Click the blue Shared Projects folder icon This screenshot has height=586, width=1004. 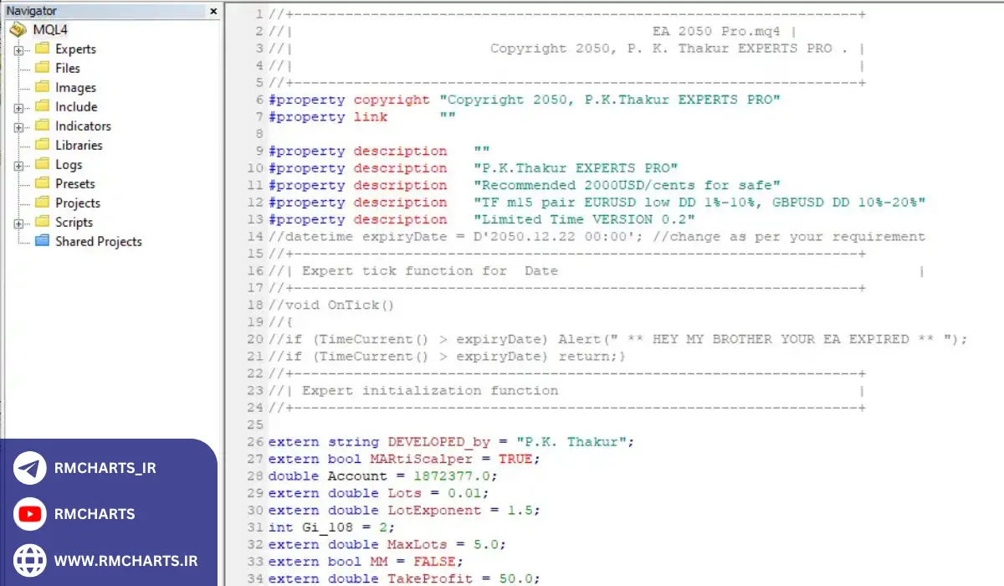43,241
